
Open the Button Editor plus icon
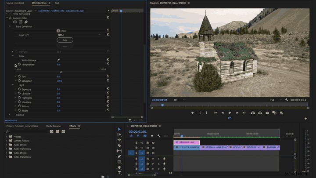pos(306,119)
